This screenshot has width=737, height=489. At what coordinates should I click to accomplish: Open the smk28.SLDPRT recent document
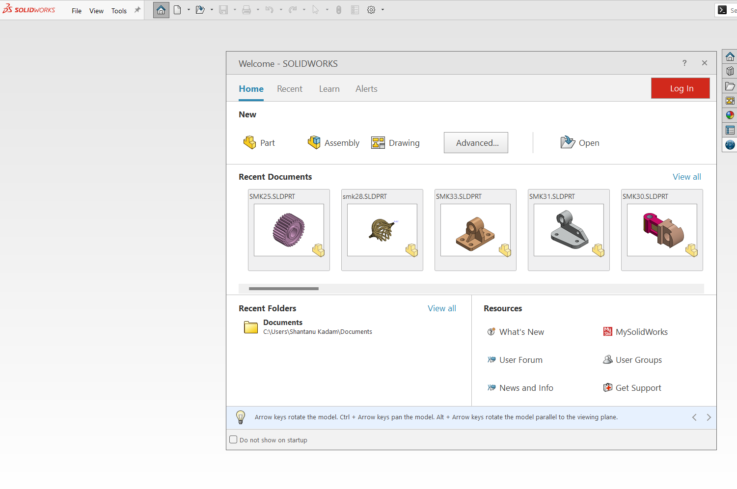(382, 230)
